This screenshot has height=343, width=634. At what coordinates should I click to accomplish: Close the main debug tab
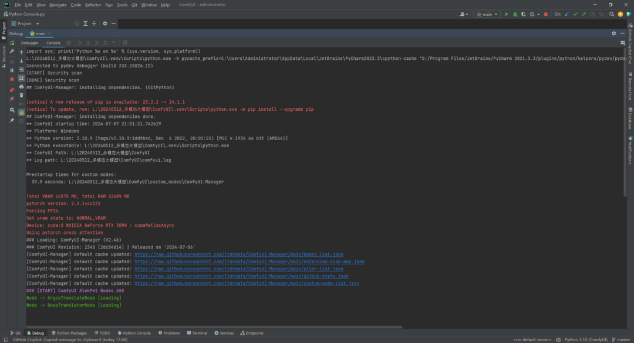point(49,34)
